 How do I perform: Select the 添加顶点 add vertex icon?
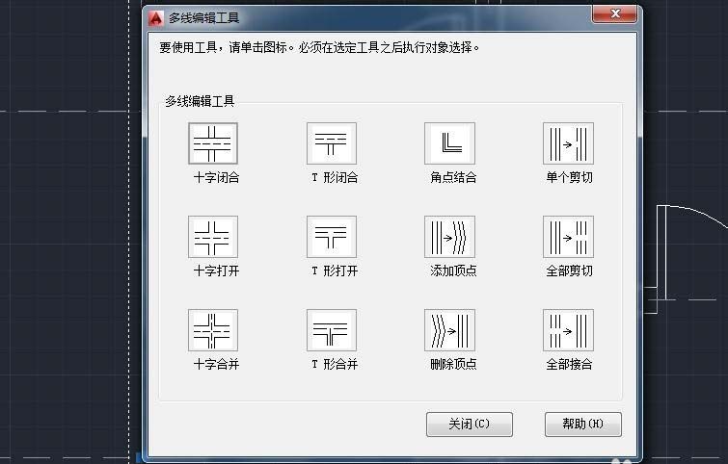point(450,237)
